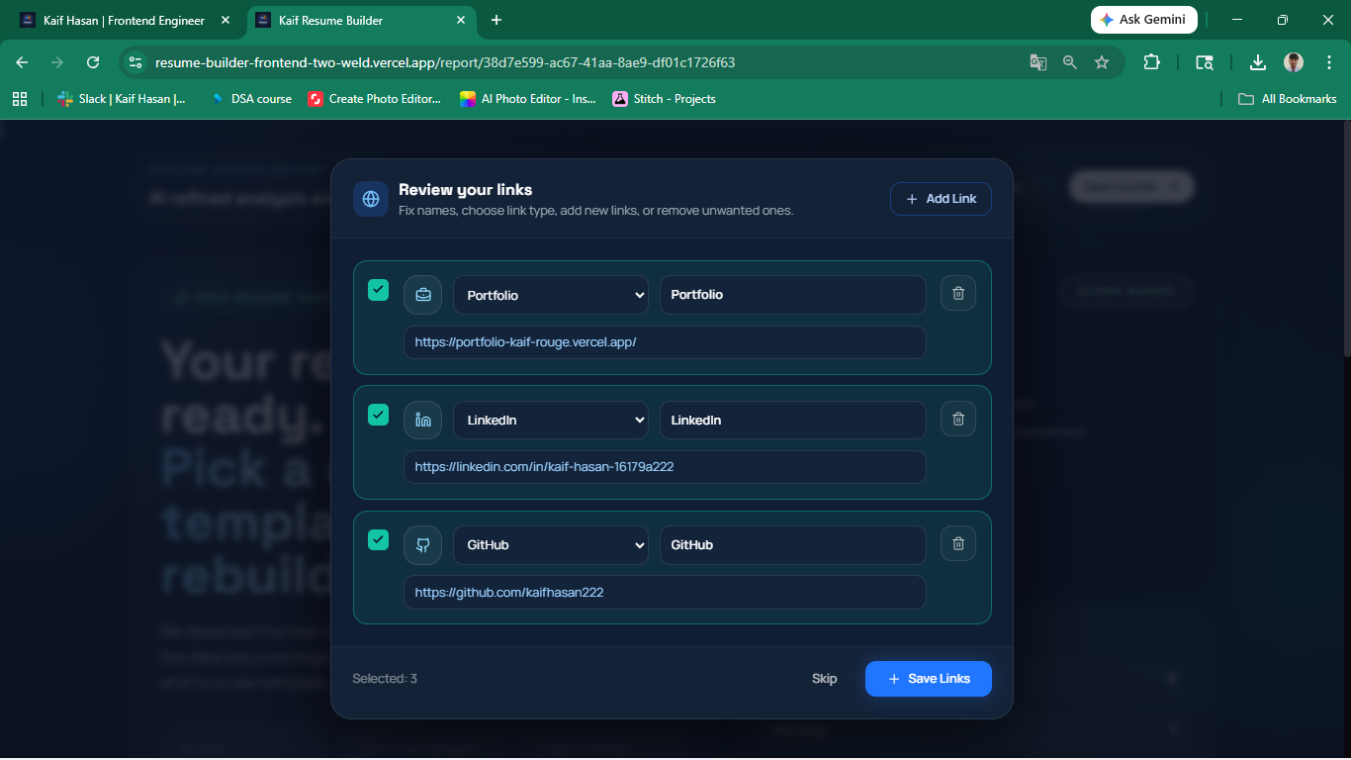Click the Selected: 3 counter text

(385, 679)
